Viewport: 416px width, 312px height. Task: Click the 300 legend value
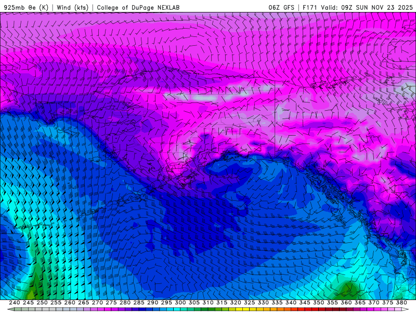180,303
